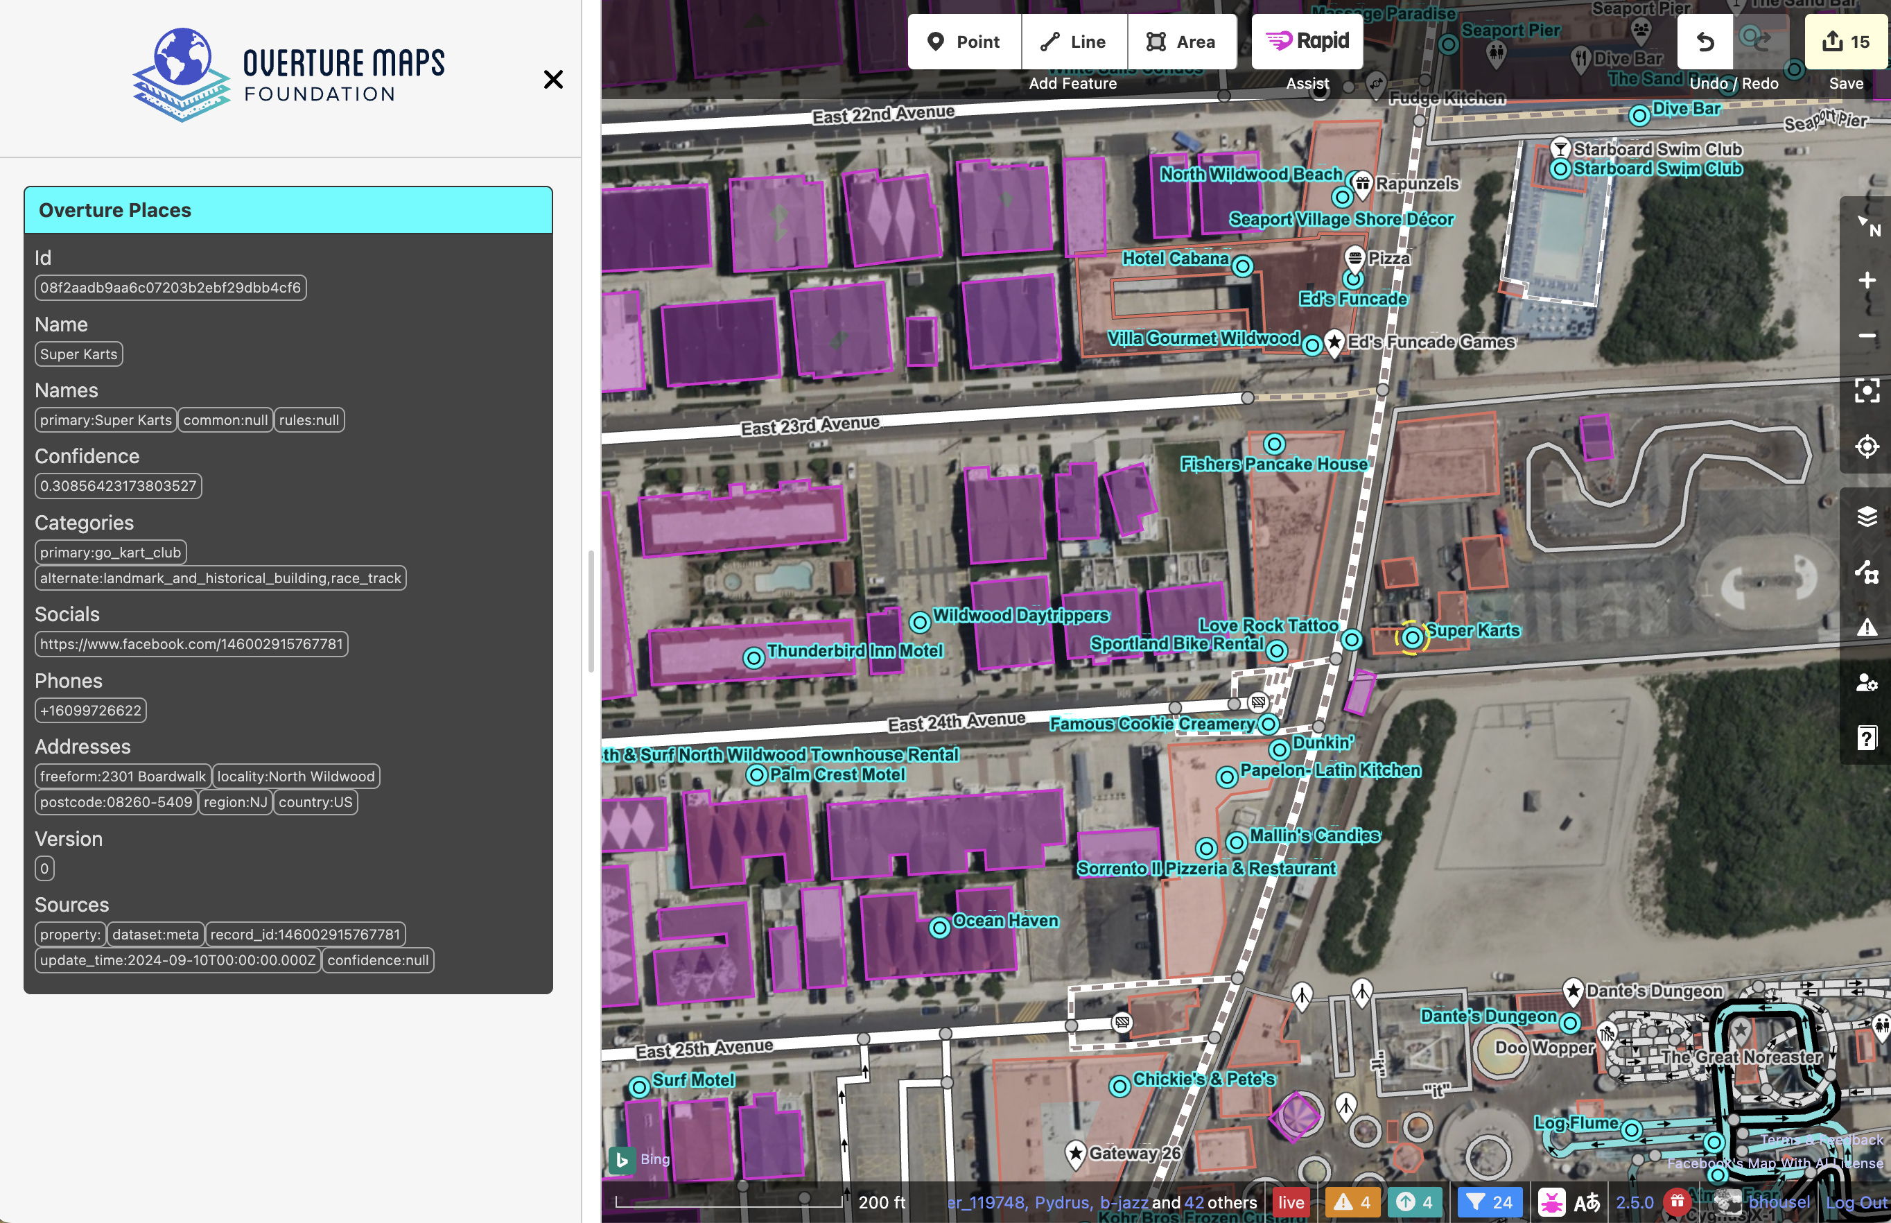
Task: Select the Ocean Haven place marker
Action: [939, 928]
